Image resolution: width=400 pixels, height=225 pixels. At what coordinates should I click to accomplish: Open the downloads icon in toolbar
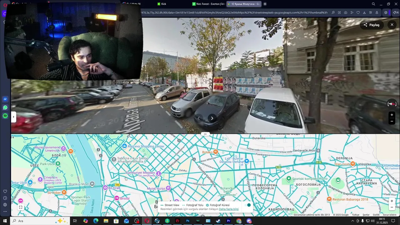(x=364, y=12)
